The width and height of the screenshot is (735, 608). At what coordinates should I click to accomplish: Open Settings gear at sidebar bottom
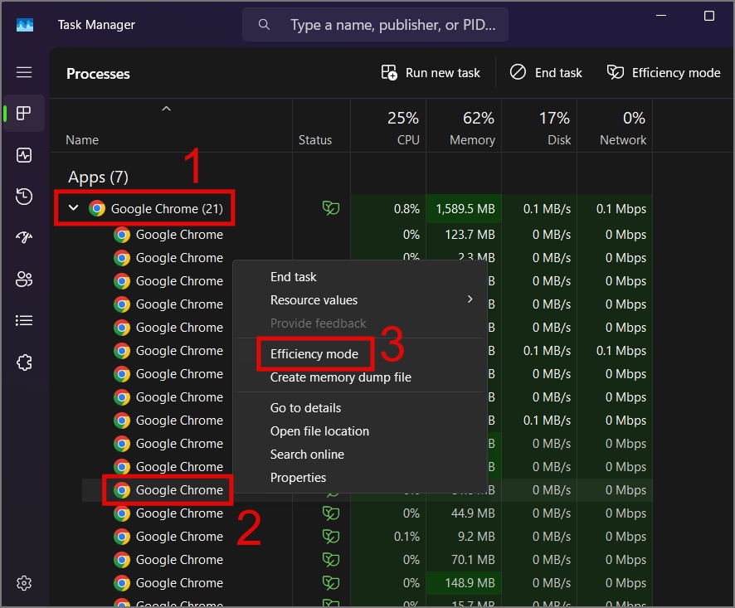pos(24,582)
